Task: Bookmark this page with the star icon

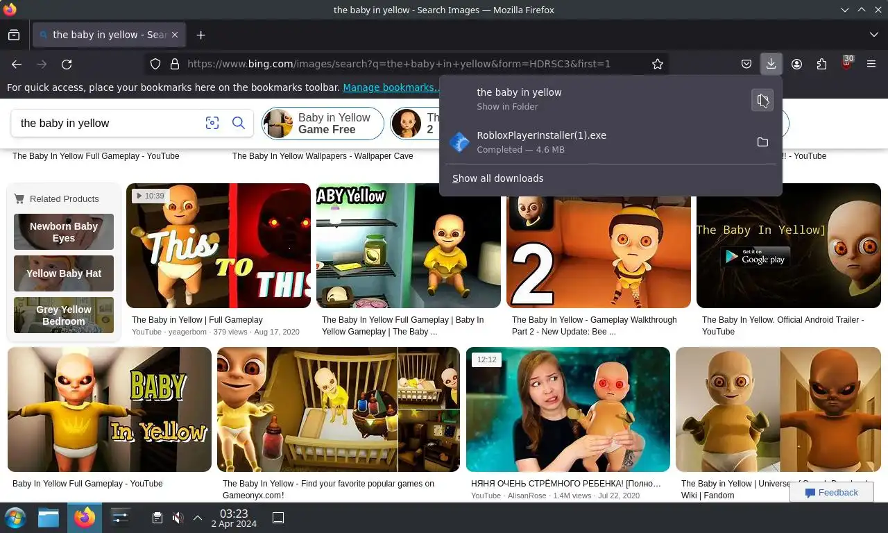Action: click(x=658, y=64)
